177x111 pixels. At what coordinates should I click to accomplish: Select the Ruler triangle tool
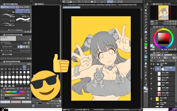pyautogui.click(x=146, y=76)
